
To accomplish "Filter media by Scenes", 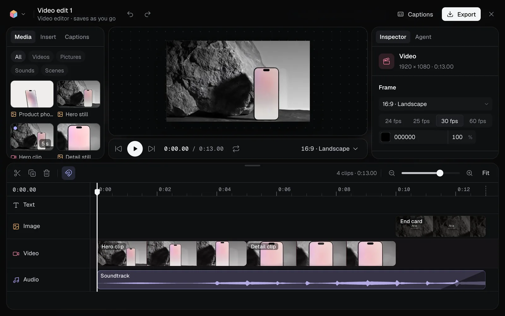I will (54, 70).
